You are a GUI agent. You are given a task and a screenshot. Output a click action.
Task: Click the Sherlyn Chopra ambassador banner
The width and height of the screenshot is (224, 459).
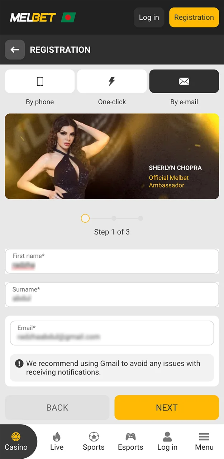coord(112,156)
